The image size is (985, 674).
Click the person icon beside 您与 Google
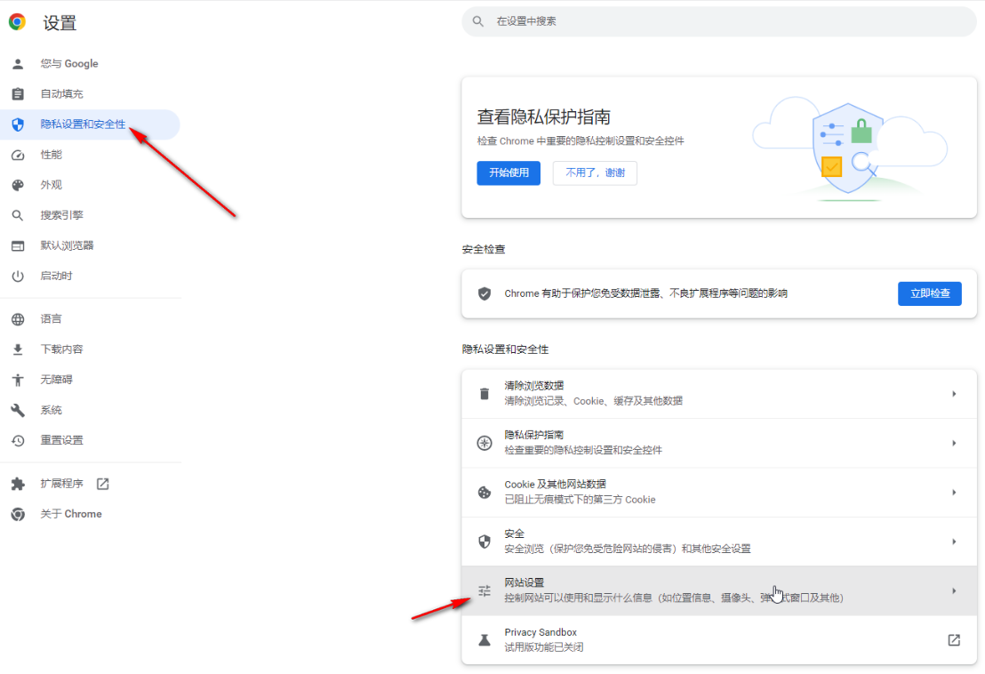pyautogui.click(x=18, y=63)
